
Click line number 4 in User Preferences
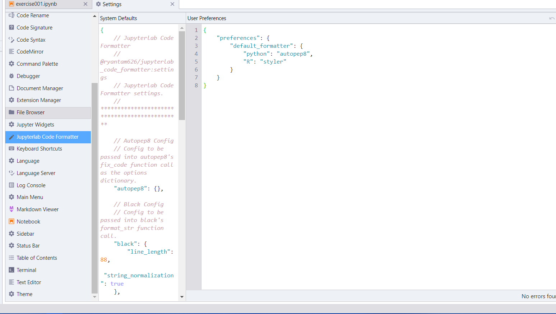pyautogui.click(x=196, y=54)
